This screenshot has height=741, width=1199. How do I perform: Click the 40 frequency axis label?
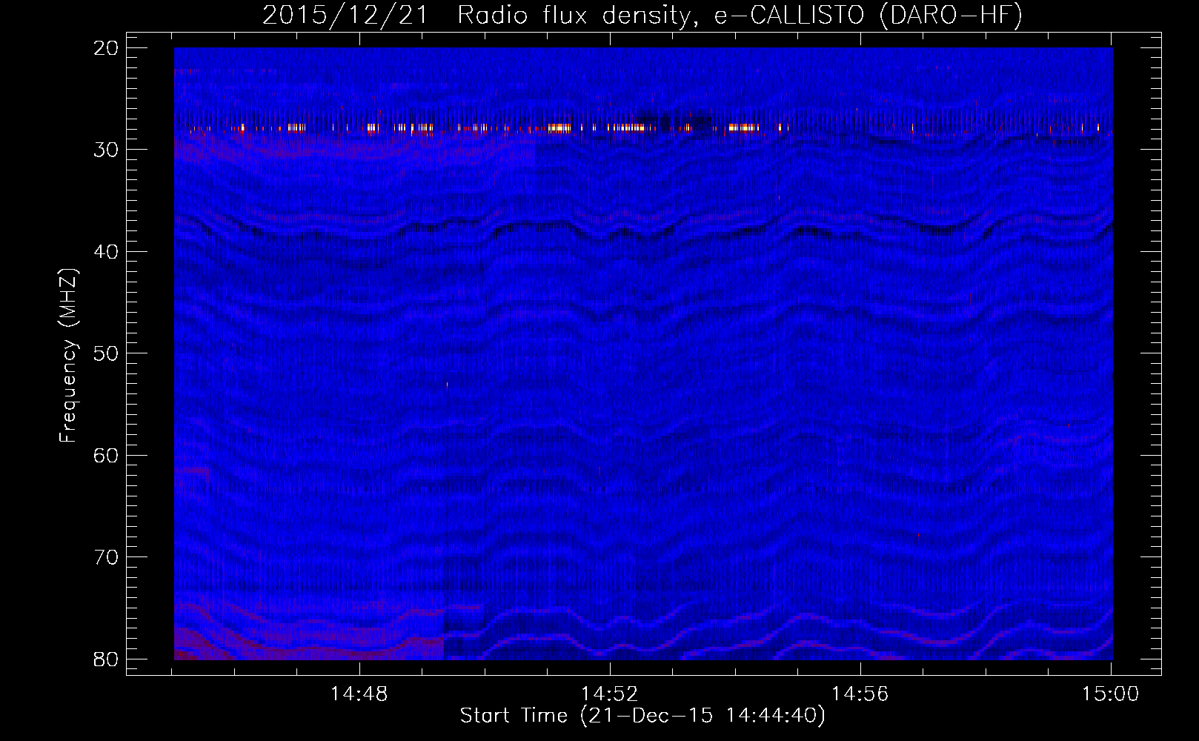[106, 252]
